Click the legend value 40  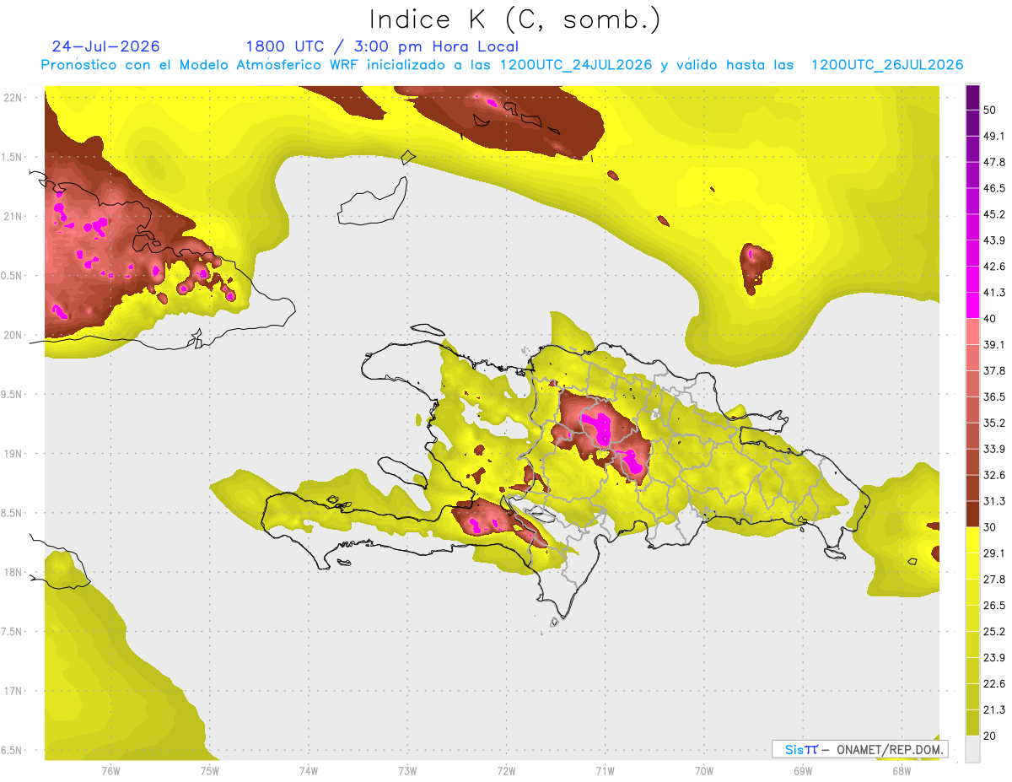990,319
